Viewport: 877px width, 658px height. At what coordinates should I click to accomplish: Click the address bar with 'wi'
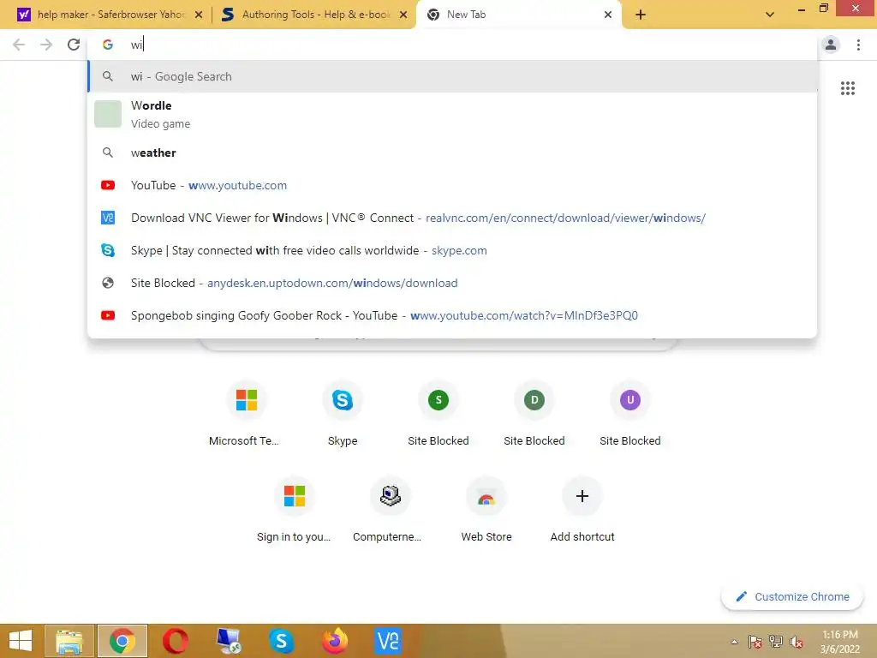point(452,45)
